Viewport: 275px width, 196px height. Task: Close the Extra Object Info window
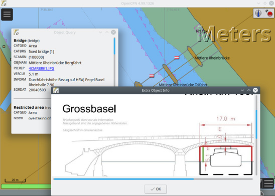coord(255,90)
